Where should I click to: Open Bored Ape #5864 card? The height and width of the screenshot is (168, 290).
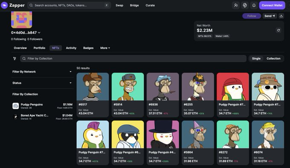tap(198, 143)
